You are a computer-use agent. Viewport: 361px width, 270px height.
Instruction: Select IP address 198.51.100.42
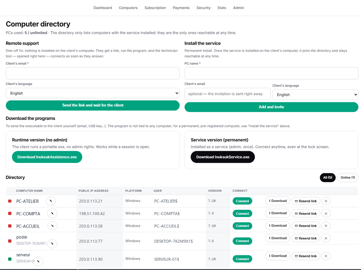92,213
